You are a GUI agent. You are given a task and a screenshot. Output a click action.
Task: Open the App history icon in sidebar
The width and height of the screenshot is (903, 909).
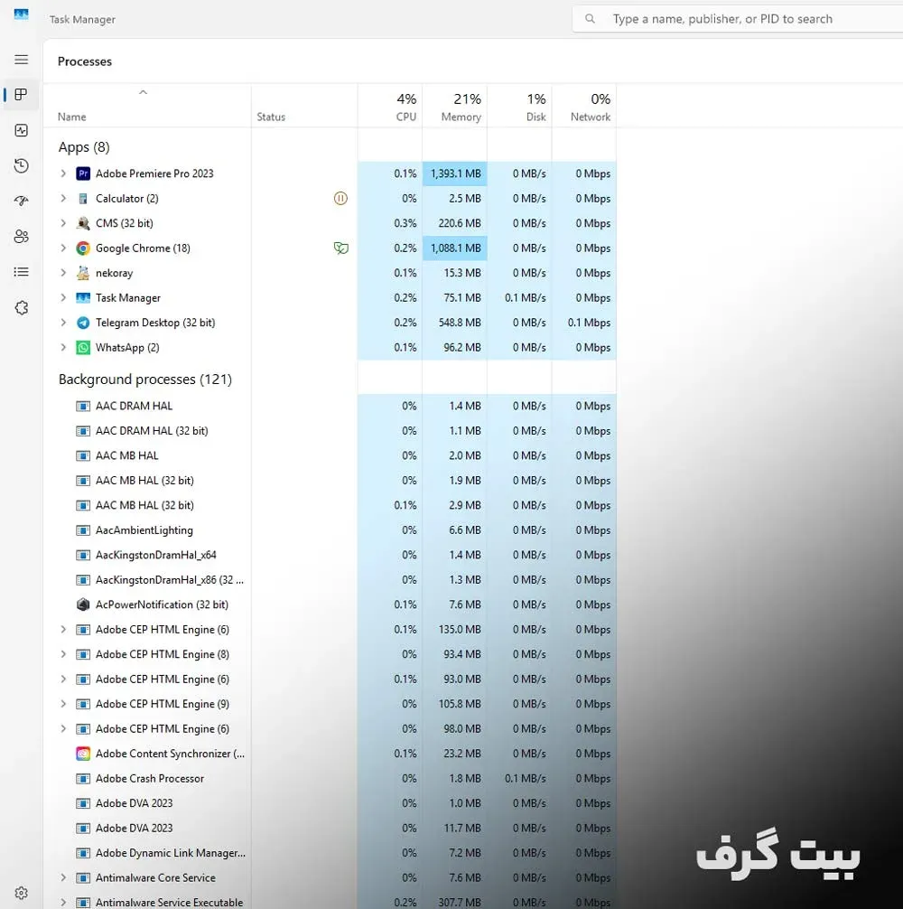22,165
